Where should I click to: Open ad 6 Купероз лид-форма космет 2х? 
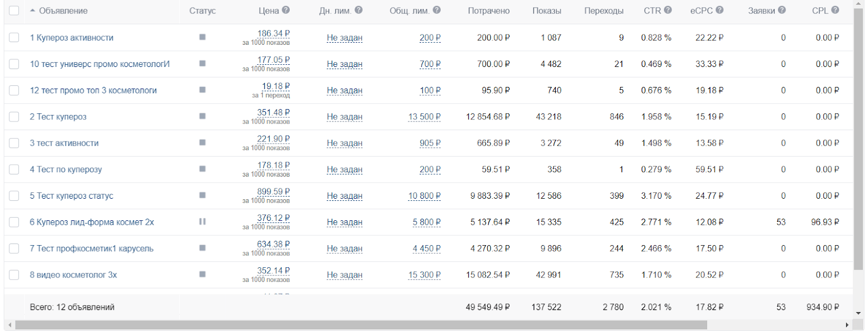pos(92,222)
